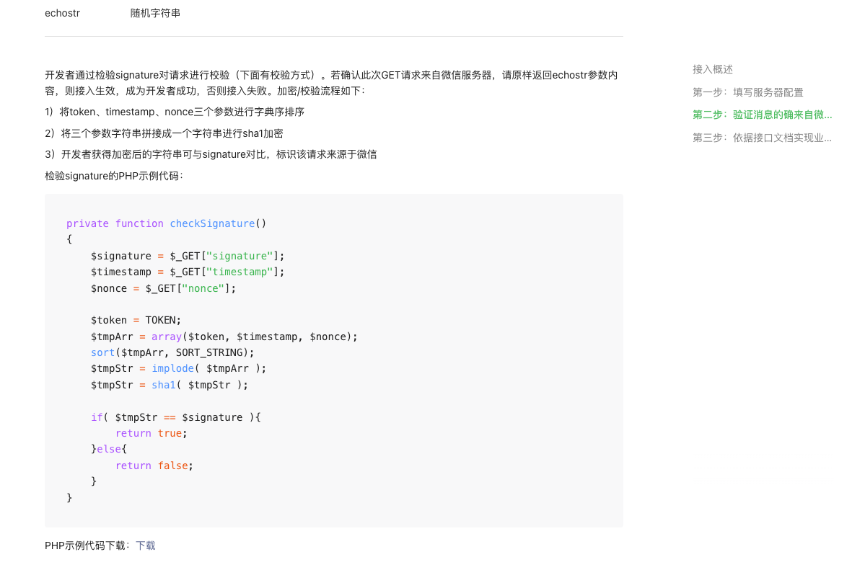Click the 随机字符串 description cell
Image resolution: width=865 pixels, height=570 pixels.
click(x=155, y=13)
